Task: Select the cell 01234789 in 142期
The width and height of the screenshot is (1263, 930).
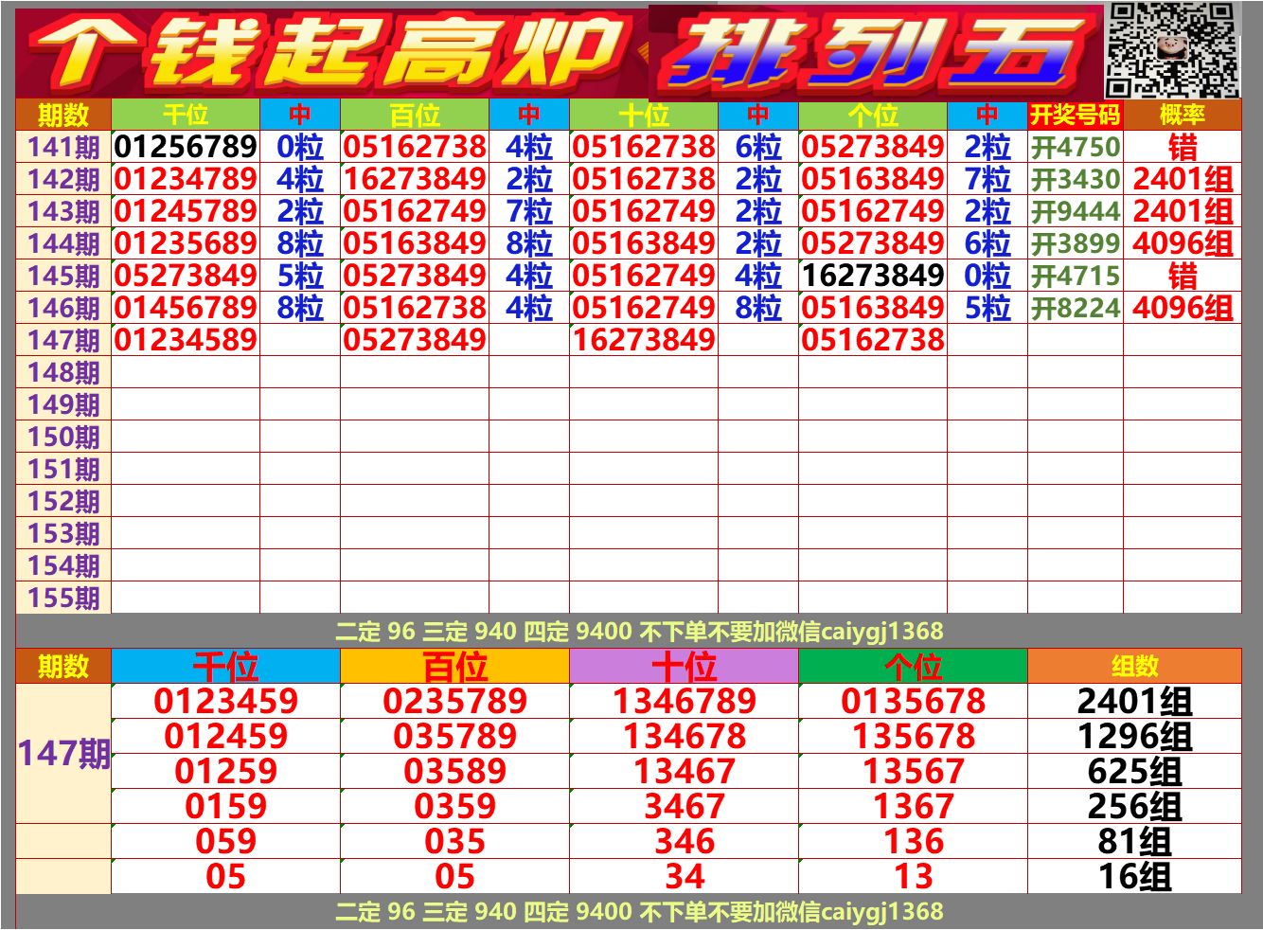Action: 186,179
